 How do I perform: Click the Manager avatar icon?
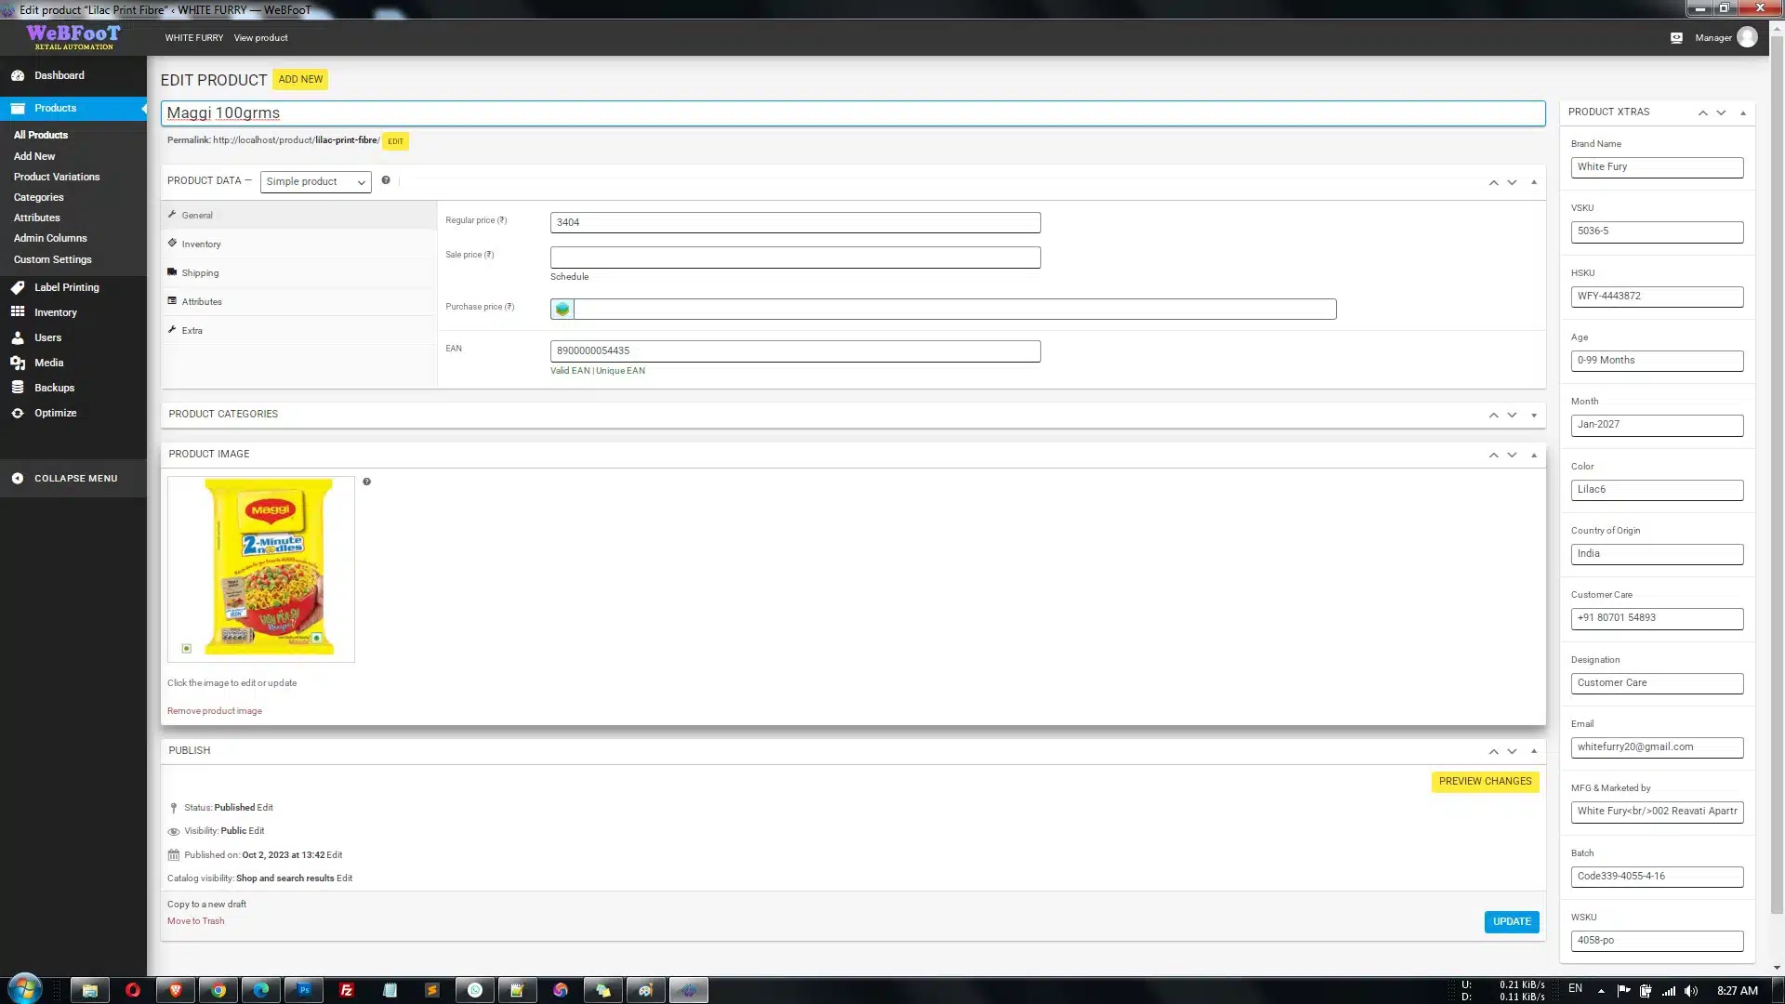pos(1747,37)
